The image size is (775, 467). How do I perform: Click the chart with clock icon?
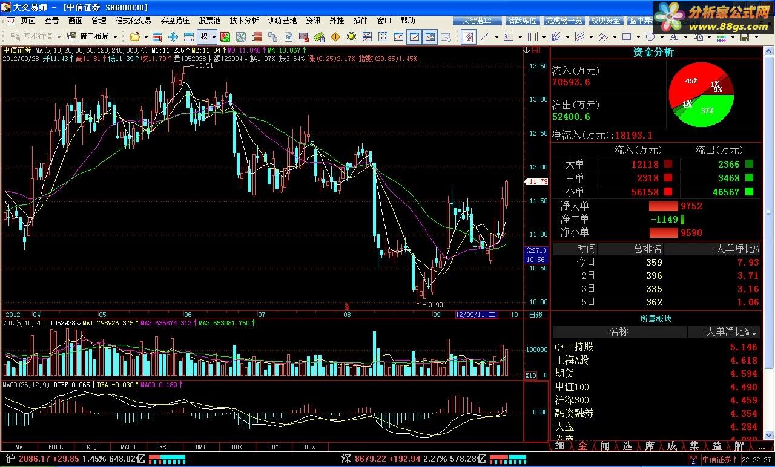click(446, 37)
